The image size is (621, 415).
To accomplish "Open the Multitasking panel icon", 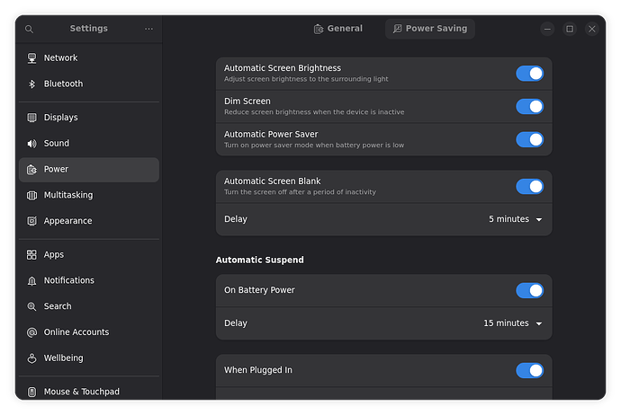I will pyautogui.click(x=31, y=195).
